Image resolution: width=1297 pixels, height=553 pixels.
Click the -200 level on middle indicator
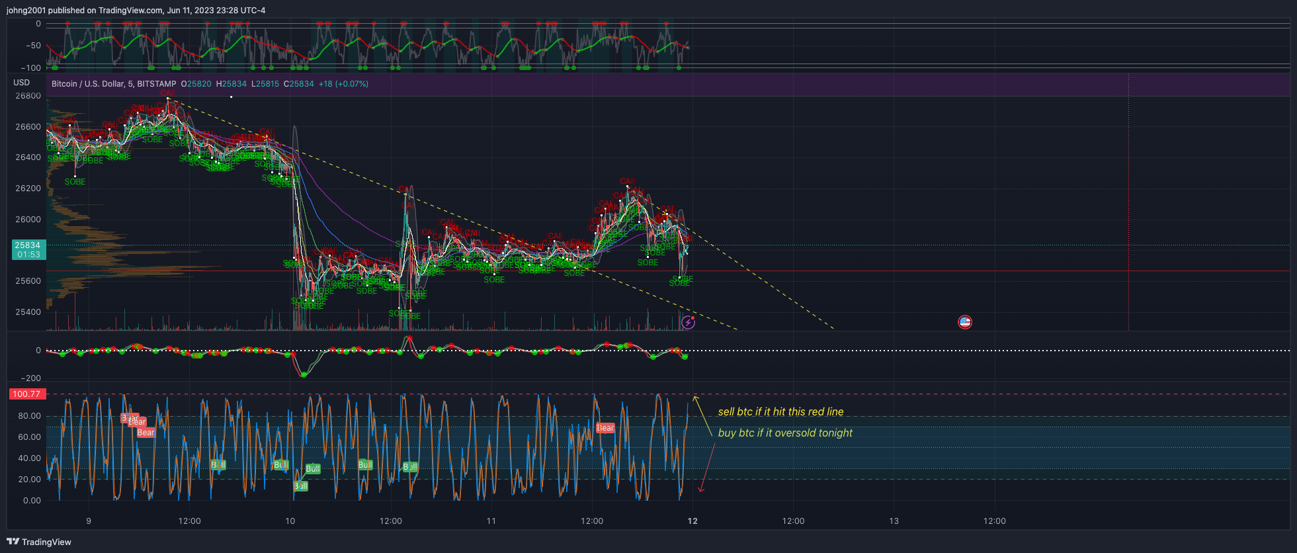30,378
